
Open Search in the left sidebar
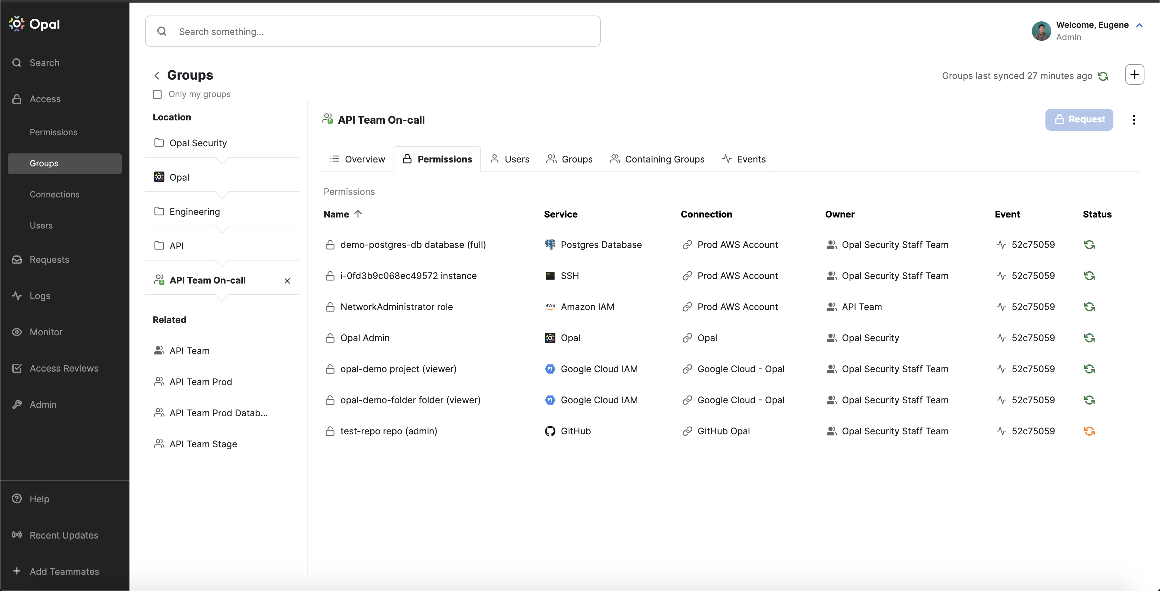(x=36, y=62)
